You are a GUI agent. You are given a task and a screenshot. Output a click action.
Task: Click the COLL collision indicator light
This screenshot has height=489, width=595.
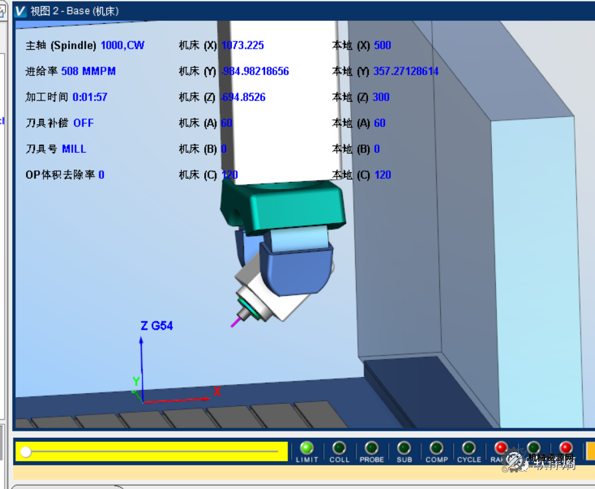pyautogui.click(x=339, y=448)
